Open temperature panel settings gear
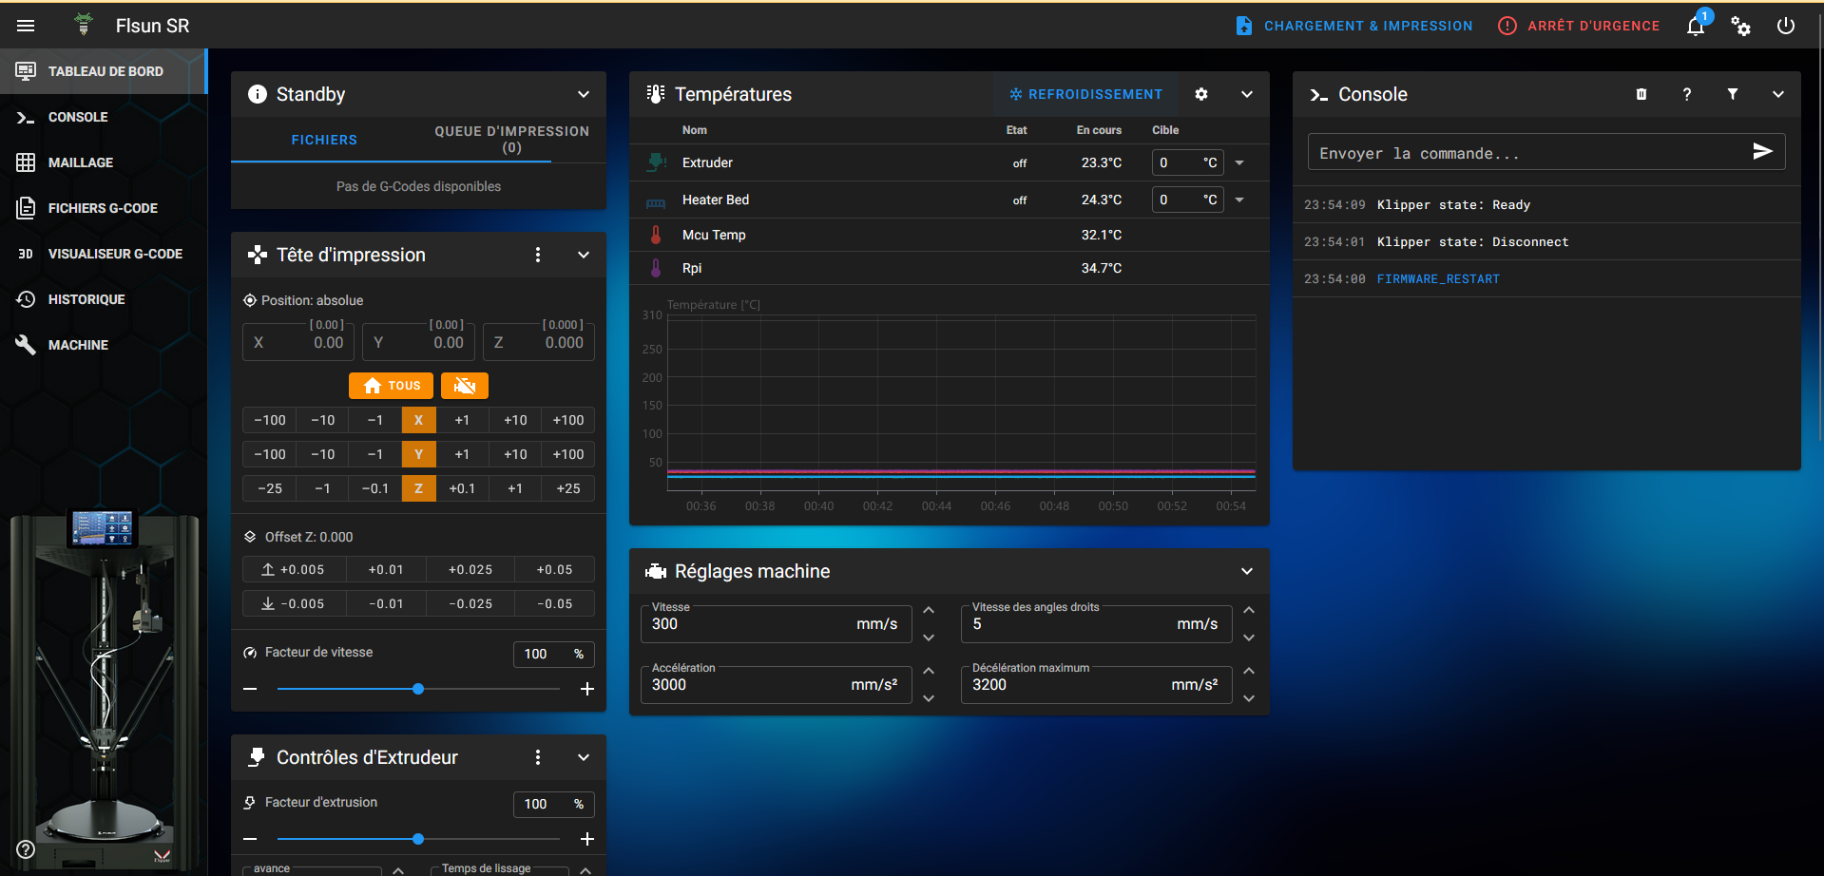Image resolution: width=1824 pixels, height=876 pixels. [x=1201, y=94]
